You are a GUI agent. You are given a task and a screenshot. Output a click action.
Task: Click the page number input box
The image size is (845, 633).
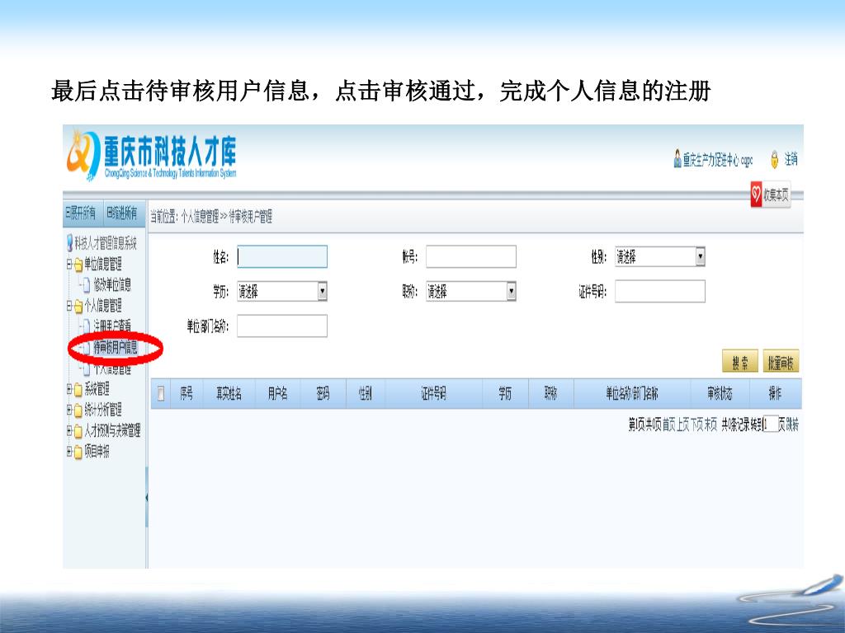[771, 424]
